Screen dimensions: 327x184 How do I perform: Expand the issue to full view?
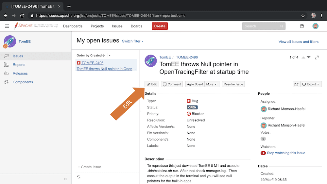[x=317, y=57]
